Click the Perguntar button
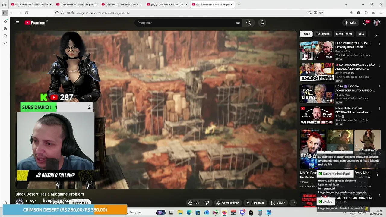 255,203
